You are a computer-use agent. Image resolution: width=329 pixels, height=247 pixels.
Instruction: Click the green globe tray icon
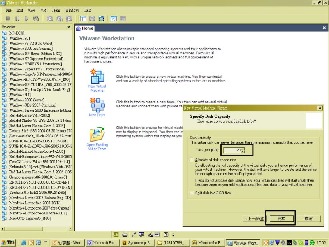[312, 243]
